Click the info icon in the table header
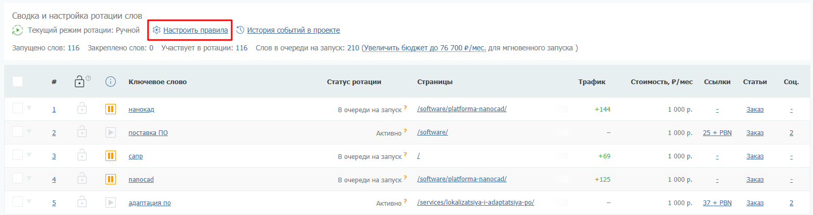 tap(110, 82)
